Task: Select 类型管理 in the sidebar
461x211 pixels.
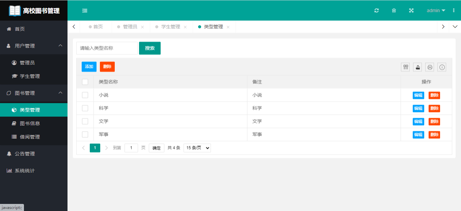Action: point(34,110)
